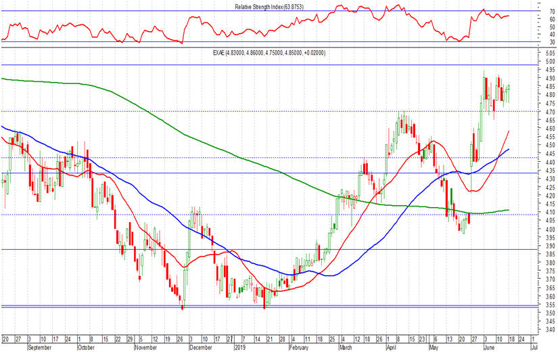Select the September month label

click(x=39, y=347)
